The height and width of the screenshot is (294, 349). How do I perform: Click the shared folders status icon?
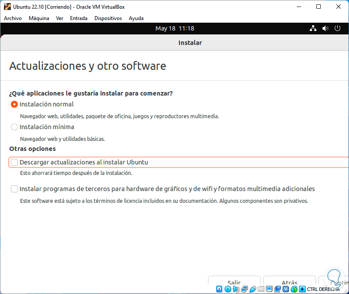coord(261,289)
